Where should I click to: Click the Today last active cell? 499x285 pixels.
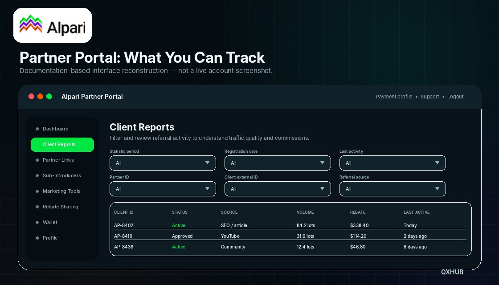[410, 225]
